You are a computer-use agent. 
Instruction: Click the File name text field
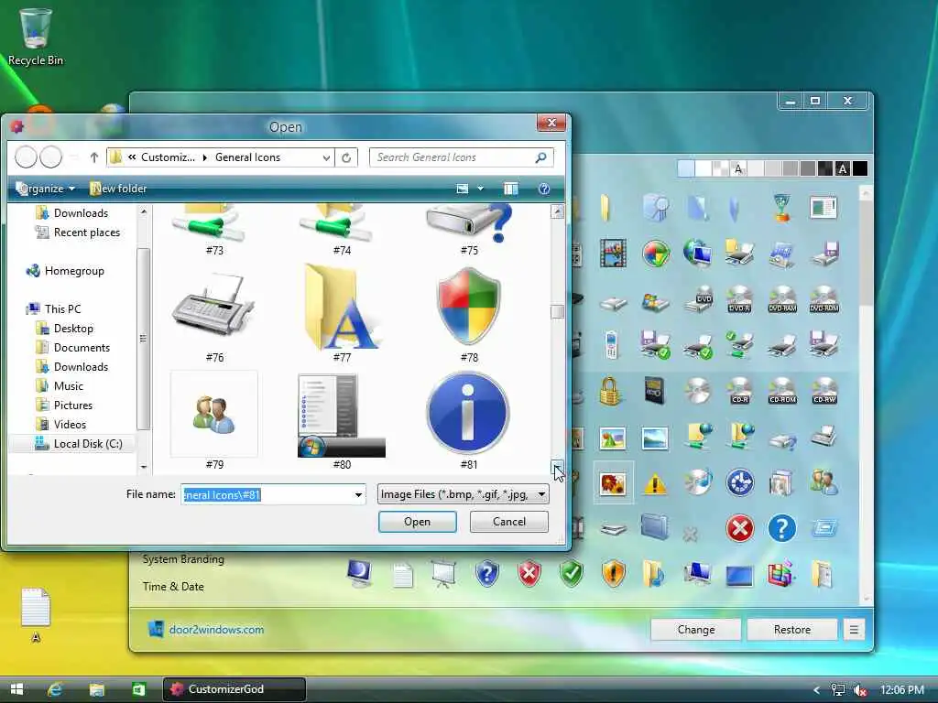pyautogui.click(x=267, y=494)
